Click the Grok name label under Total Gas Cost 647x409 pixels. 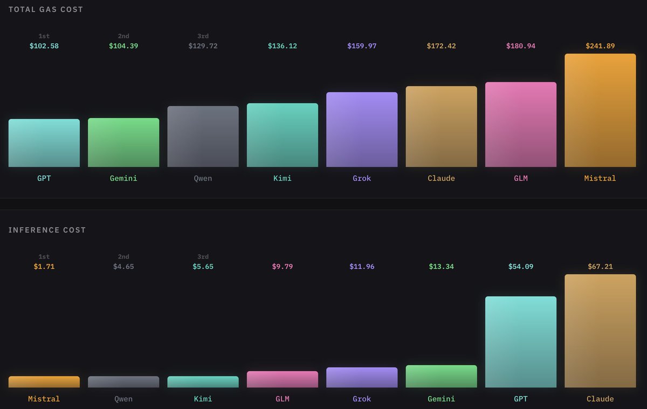(362, 178)
